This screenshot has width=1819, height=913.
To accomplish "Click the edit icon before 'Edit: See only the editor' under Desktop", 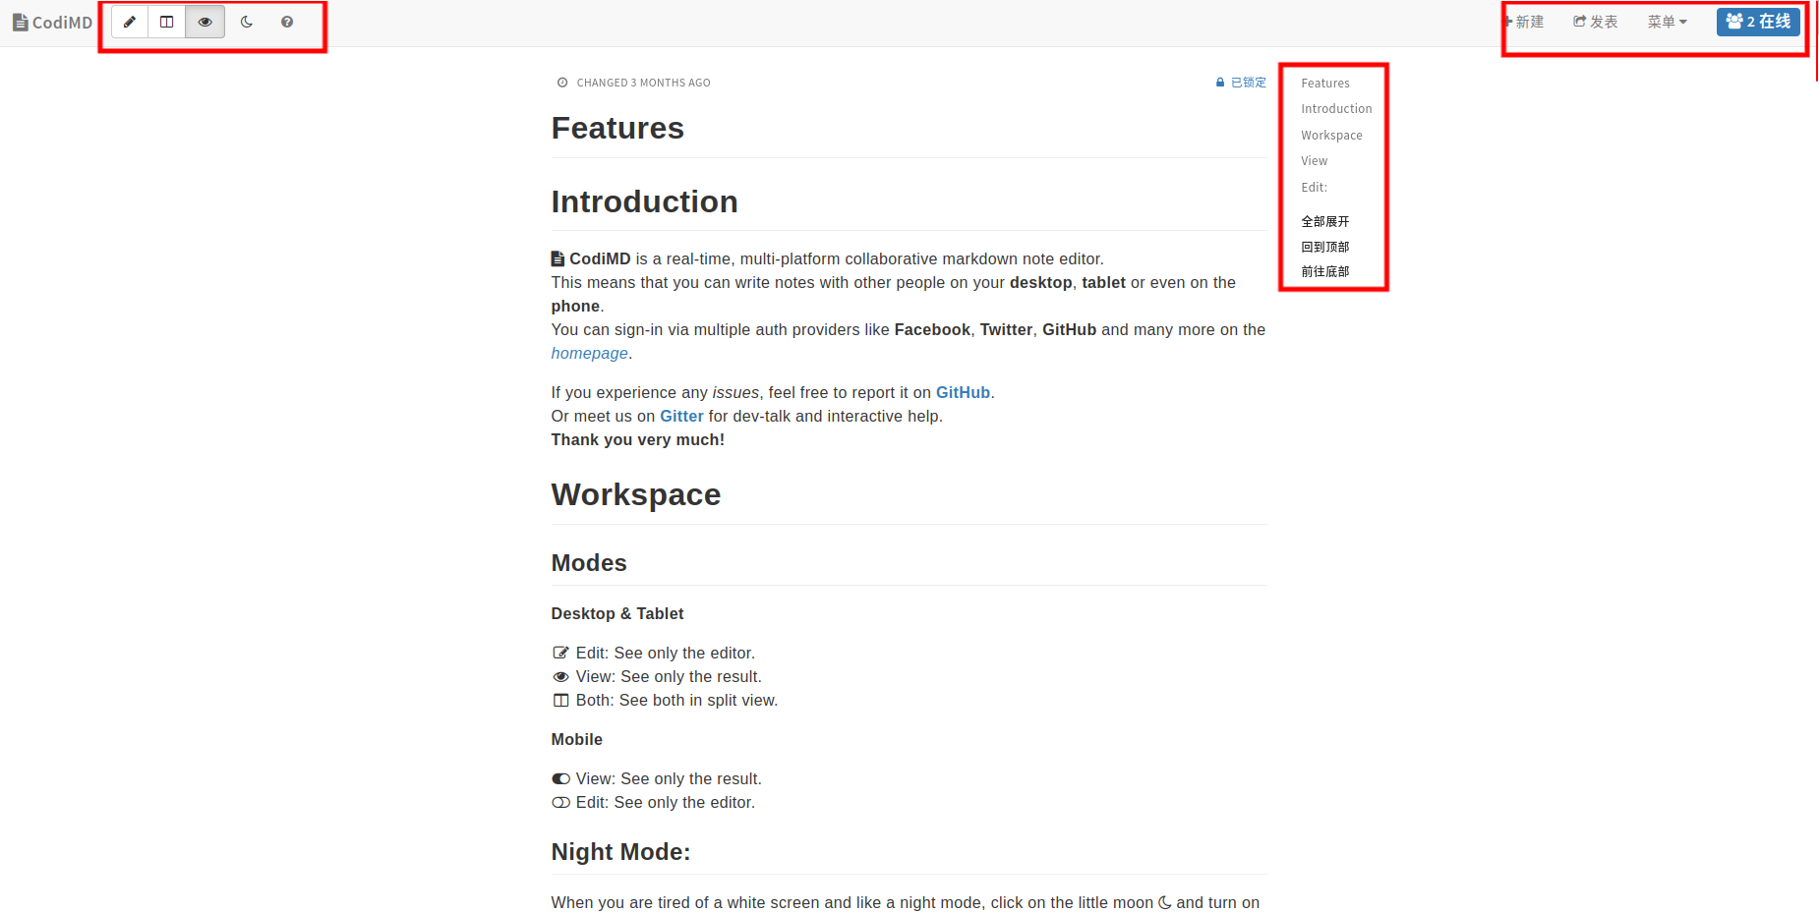I will coord(560,654).
